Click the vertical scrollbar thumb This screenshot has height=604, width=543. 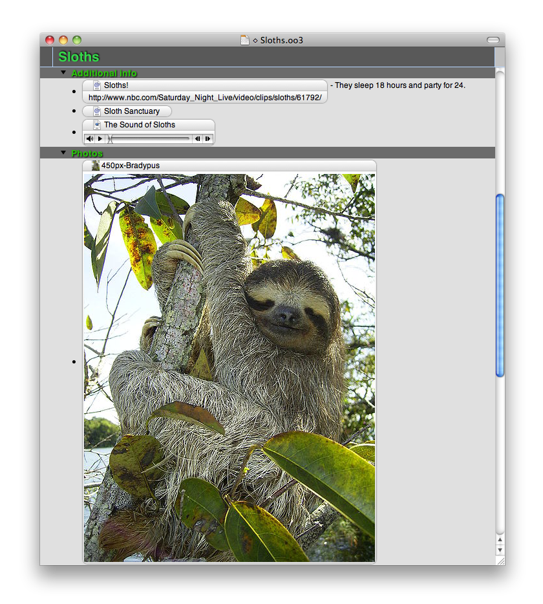point(499,285)
